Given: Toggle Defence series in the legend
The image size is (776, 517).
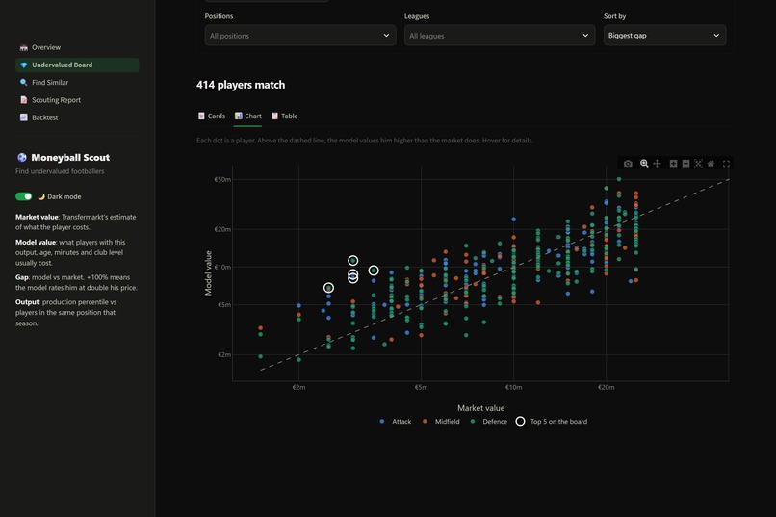Looking at the screenshot, I should [x=488, y=422].
